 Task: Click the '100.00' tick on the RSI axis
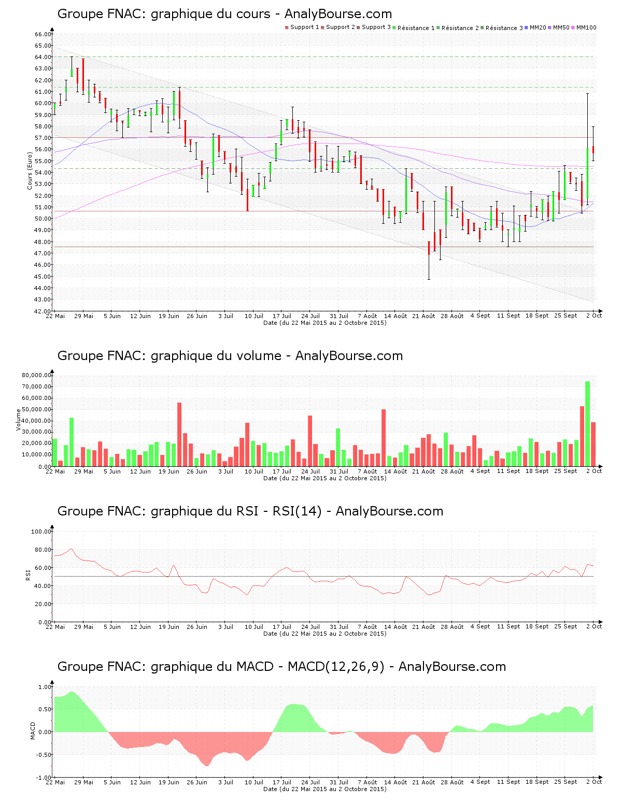tap(41, 532)
